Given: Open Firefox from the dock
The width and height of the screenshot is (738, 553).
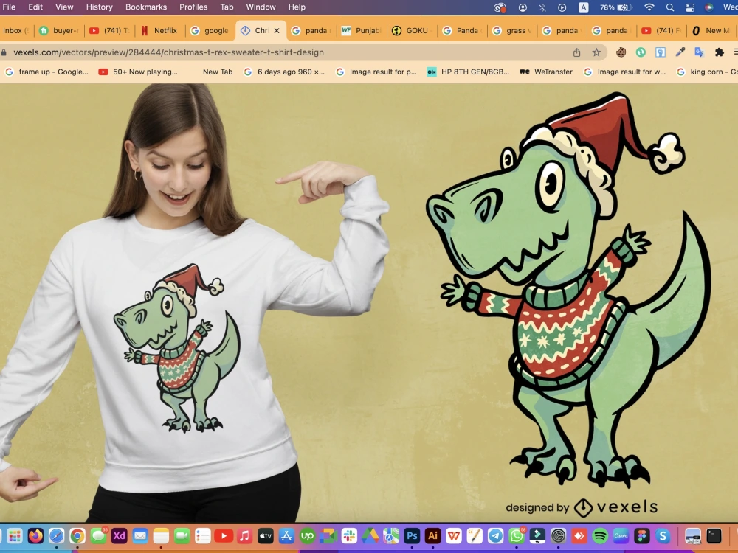Looking at the screenshot, I should [35, 535].
